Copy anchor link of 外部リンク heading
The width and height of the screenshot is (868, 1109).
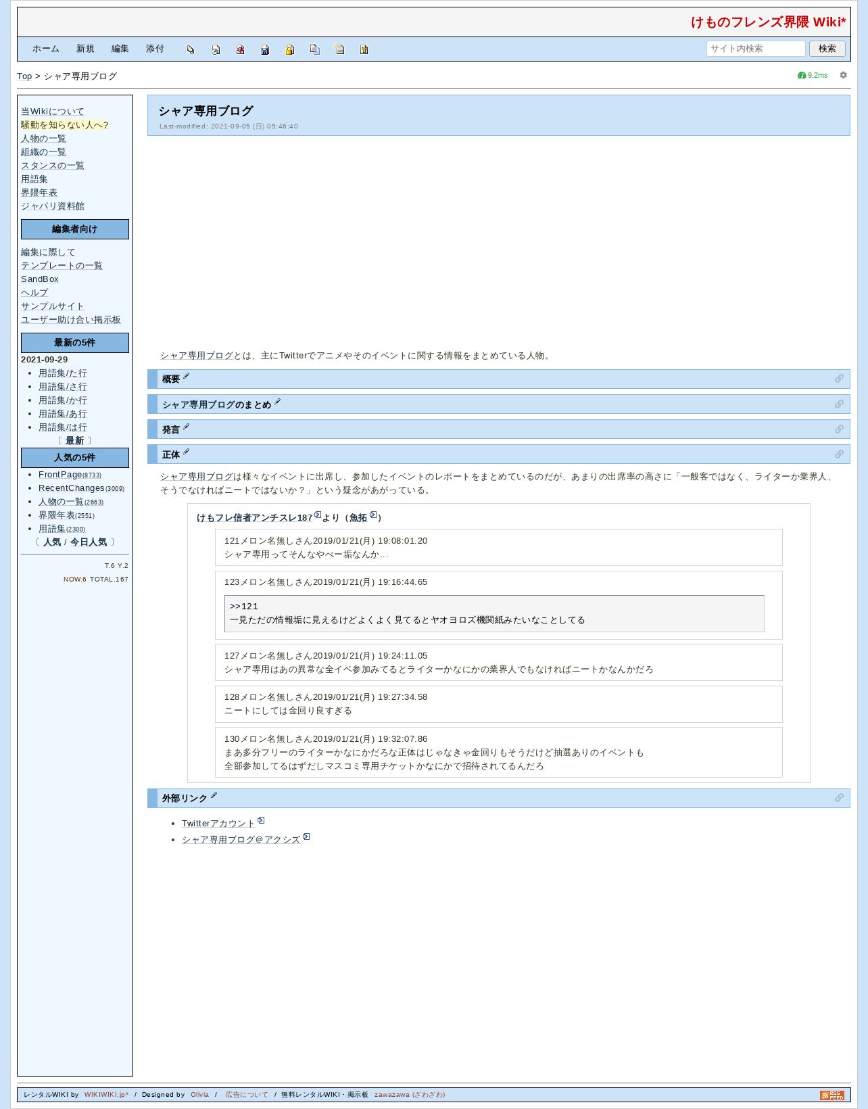(x=839, y=798)
